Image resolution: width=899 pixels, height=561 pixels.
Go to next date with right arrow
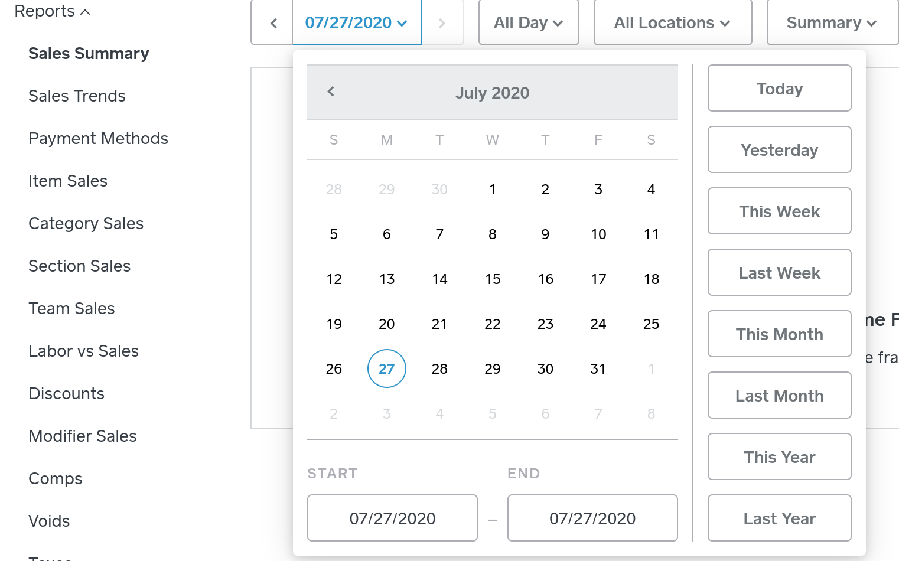(x=442, y=23)
